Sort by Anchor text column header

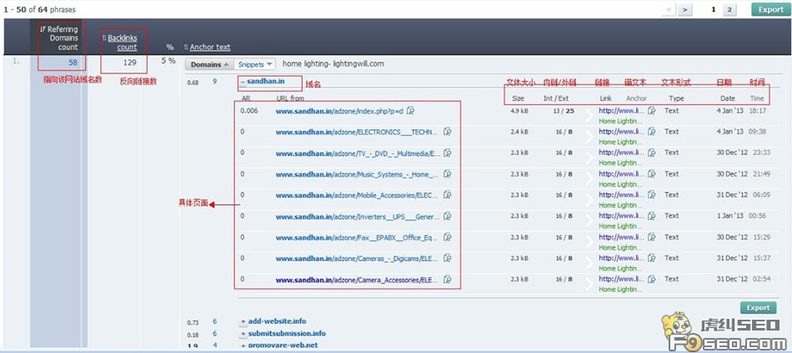209,47
